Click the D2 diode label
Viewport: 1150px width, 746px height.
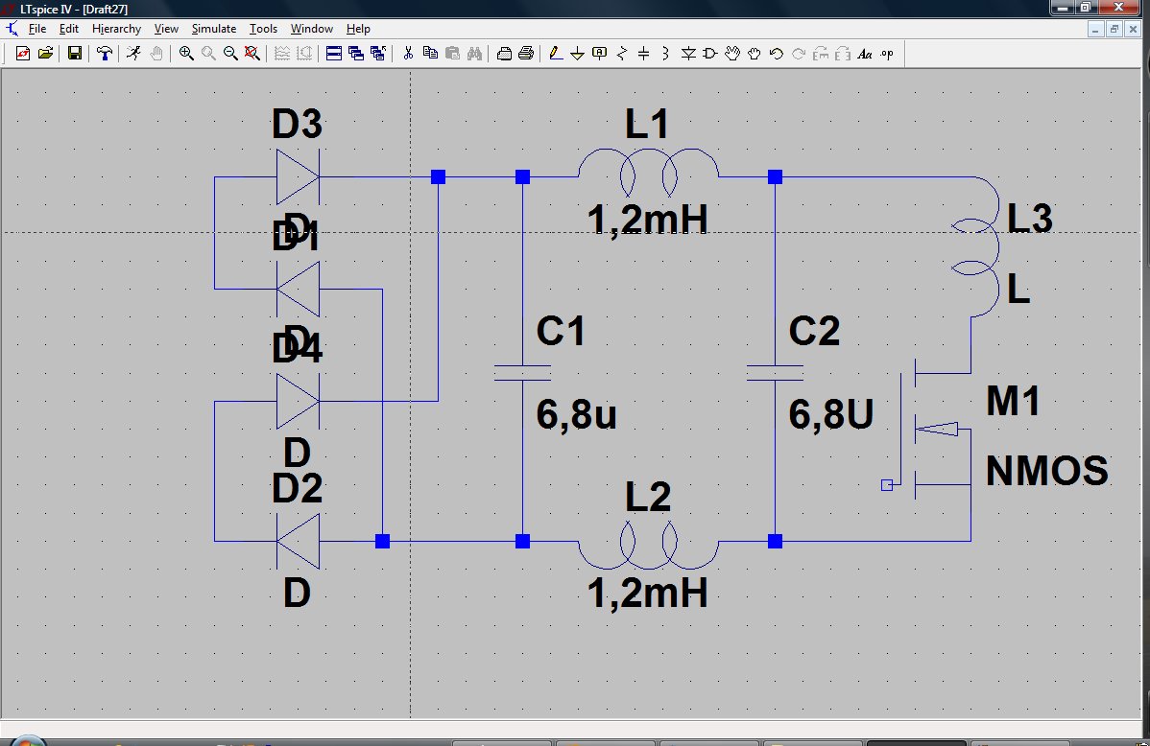pos(297,487)
